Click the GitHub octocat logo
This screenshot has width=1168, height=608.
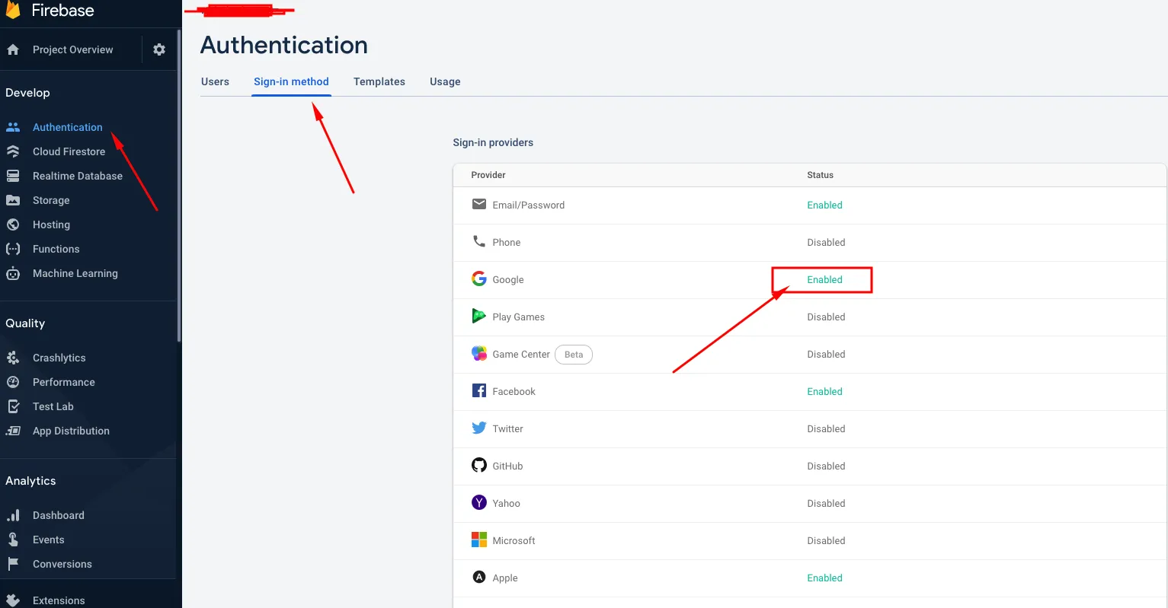[479, 465]
